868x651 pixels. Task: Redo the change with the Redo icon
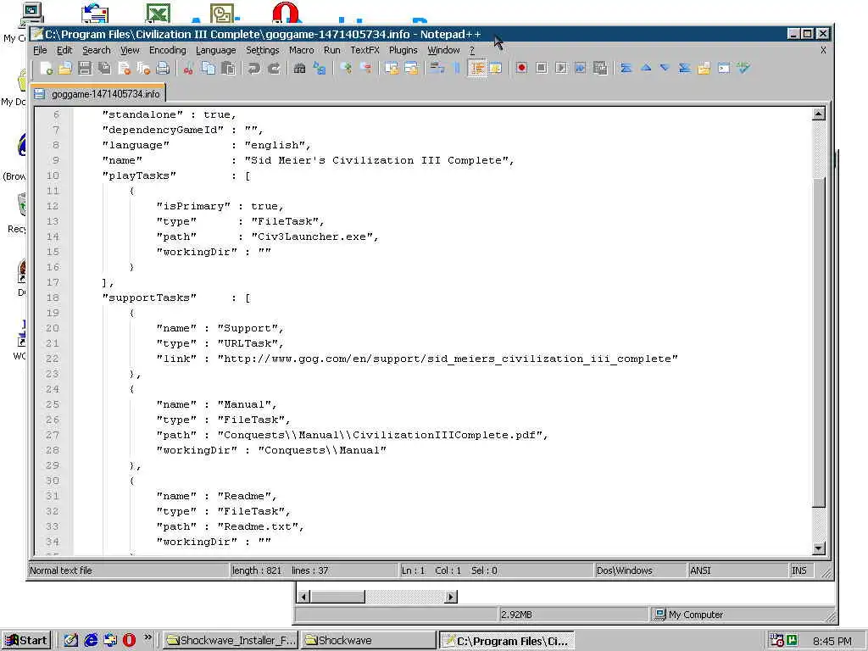(x=274, y=68)
